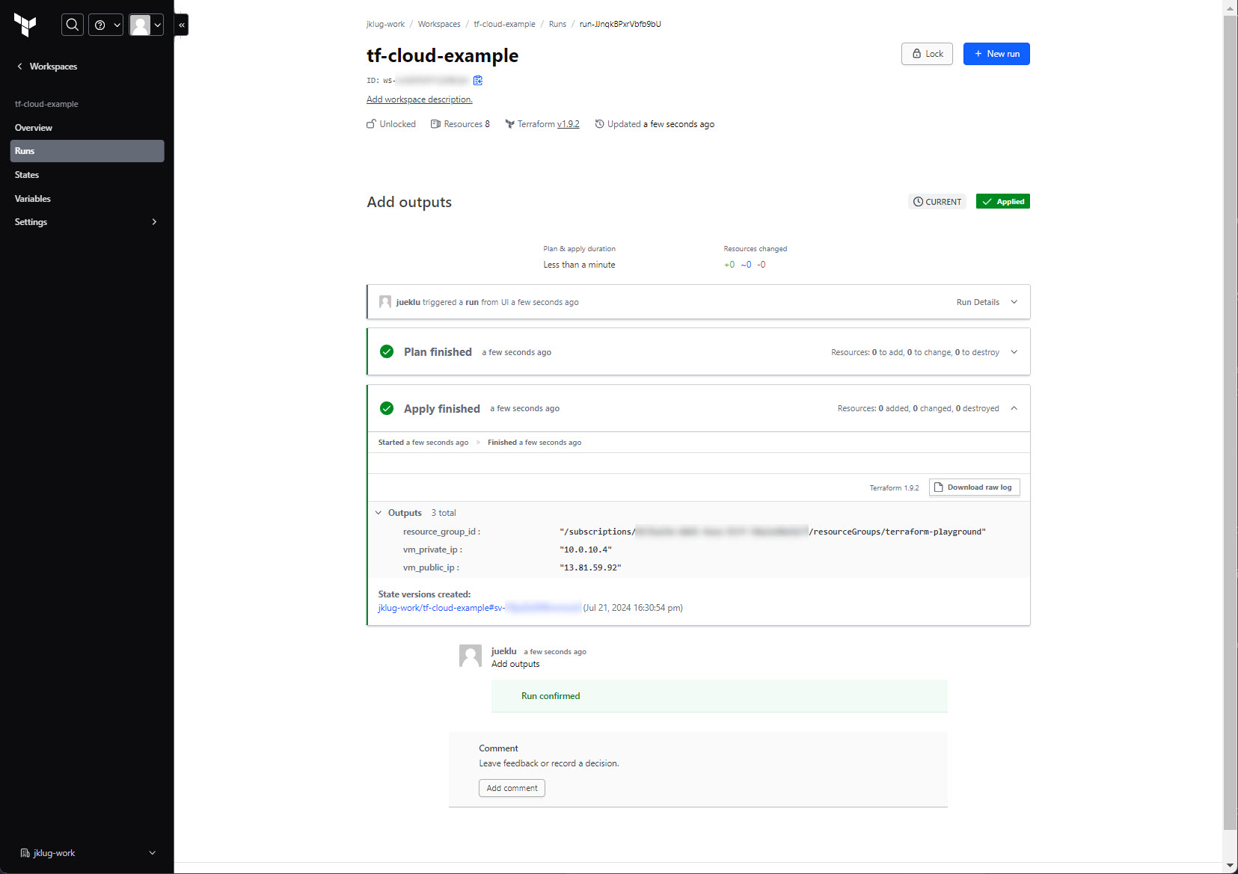Collapse the sidebar with double-chevron icon

pyautogui.click(x=182, y=25)
